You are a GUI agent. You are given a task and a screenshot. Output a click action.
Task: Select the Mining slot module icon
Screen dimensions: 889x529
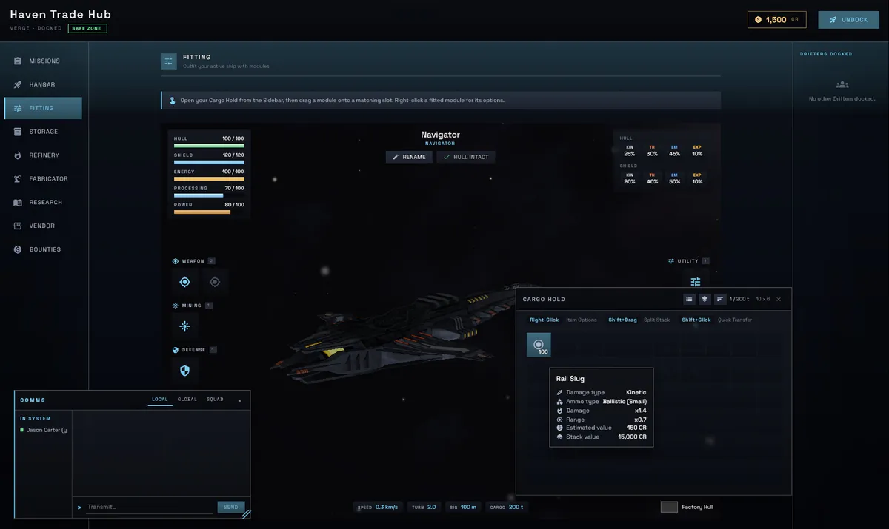pos(185,326)
